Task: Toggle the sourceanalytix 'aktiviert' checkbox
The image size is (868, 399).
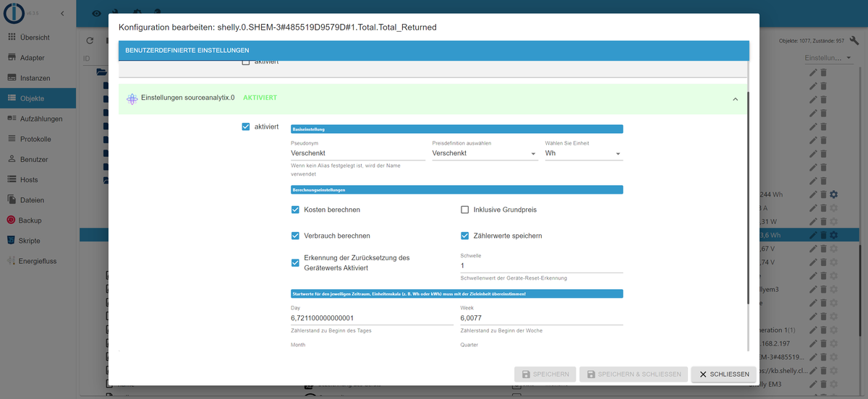Action: pyautogui.click(x=246, y=127)
